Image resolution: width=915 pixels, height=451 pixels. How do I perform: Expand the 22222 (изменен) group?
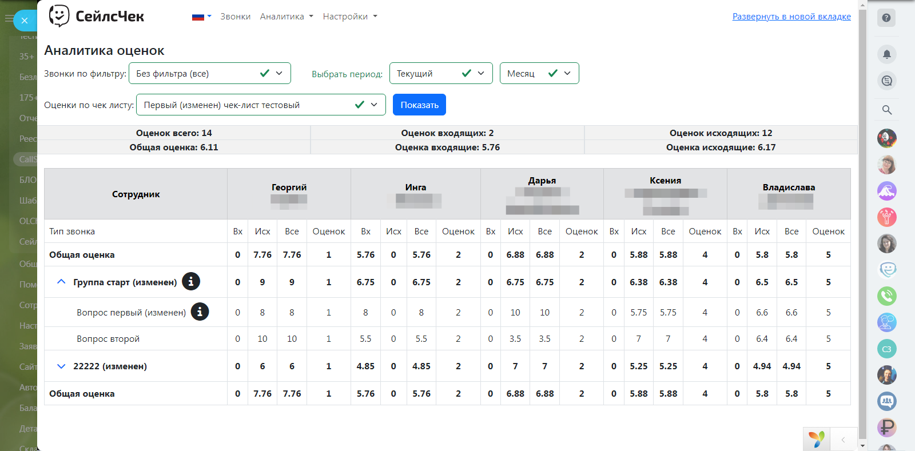point(61,366)
